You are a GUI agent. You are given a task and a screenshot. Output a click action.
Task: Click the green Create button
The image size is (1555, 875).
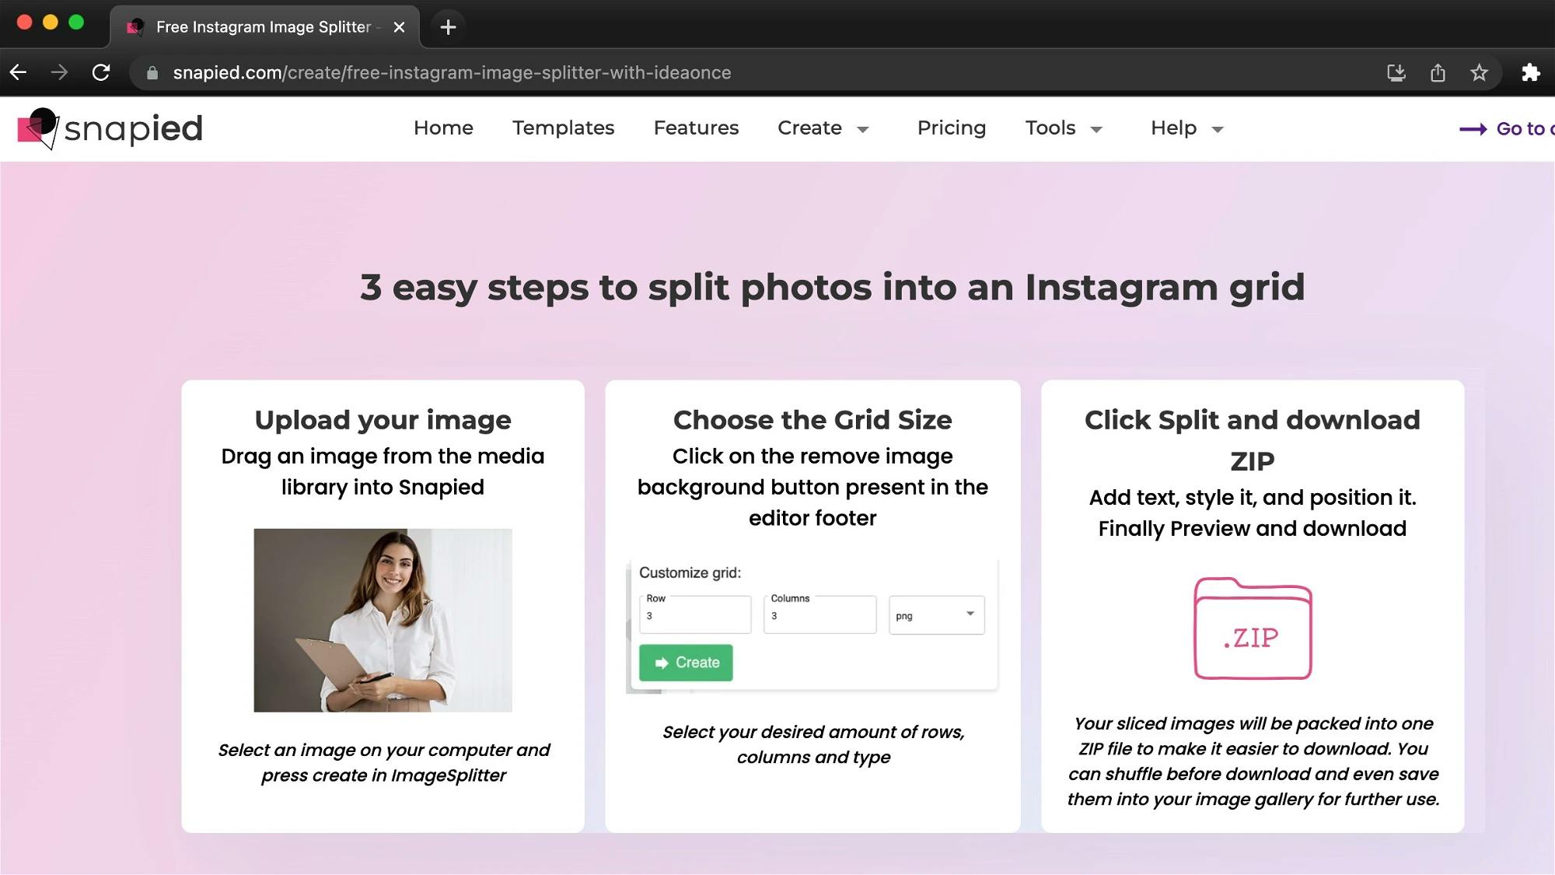pyautogui.click(x=686, y=663)
